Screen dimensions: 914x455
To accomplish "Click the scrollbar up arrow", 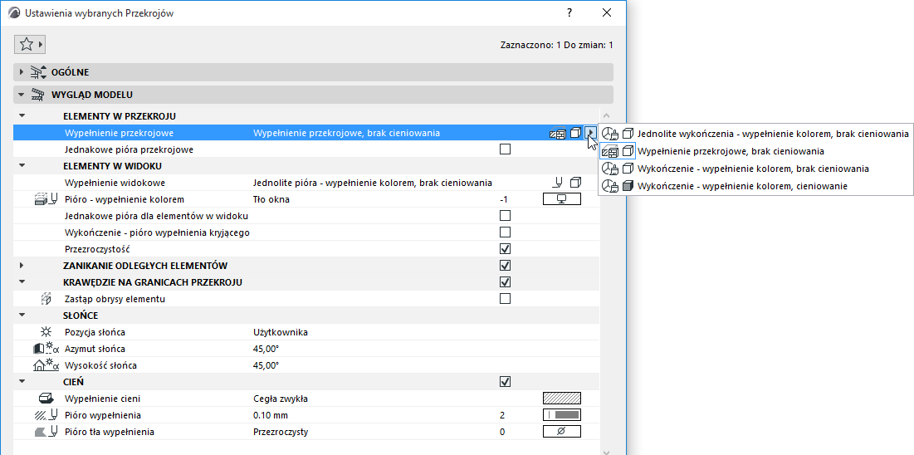I will (606, 116).
